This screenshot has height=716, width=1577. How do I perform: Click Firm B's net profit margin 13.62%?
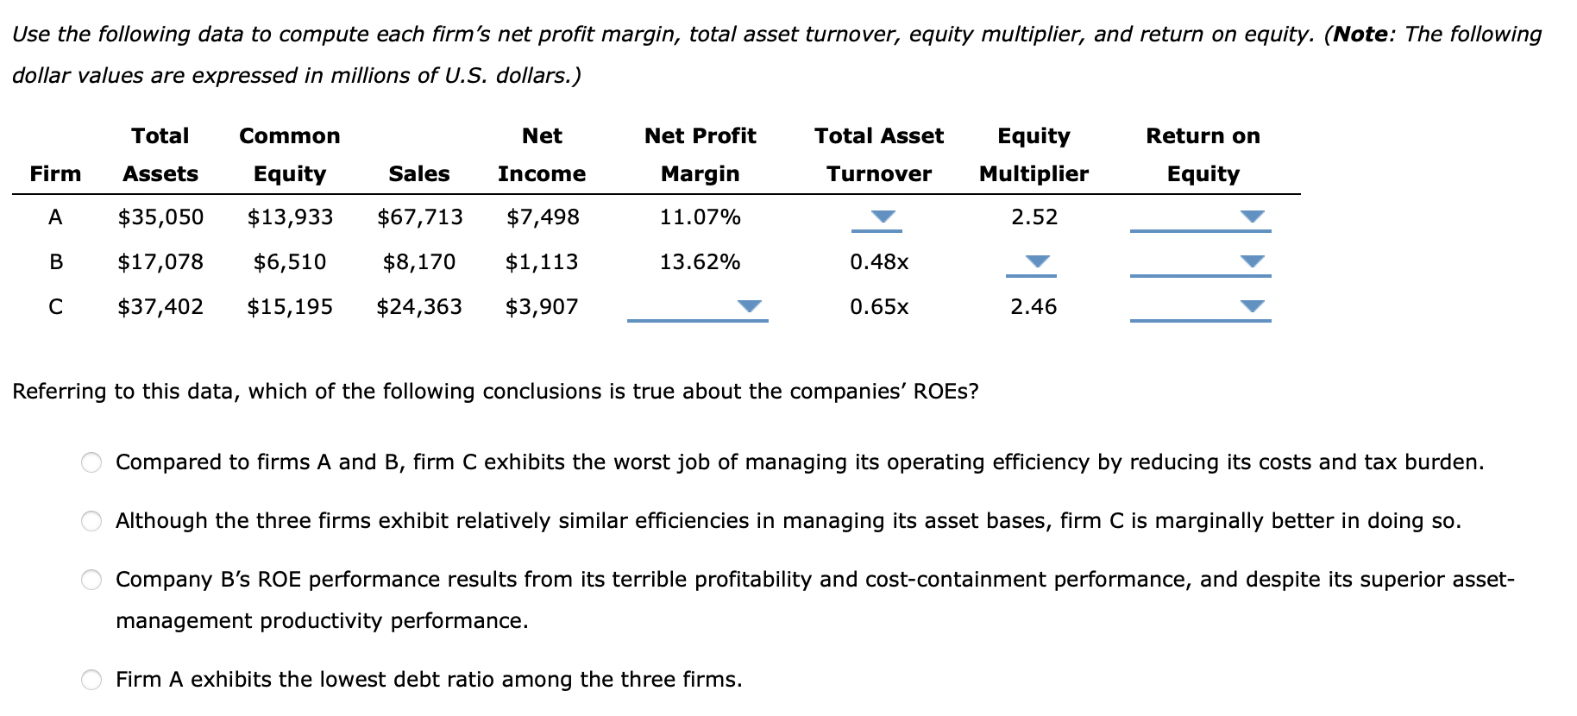(701, 263)
